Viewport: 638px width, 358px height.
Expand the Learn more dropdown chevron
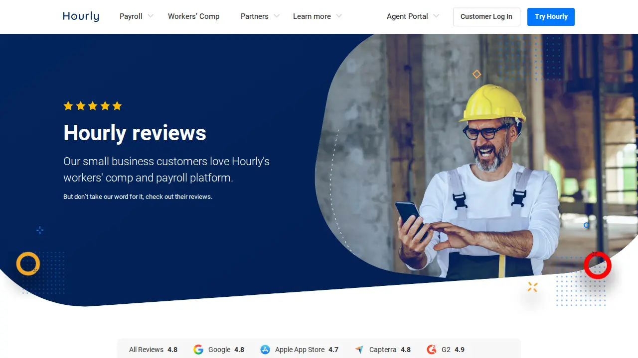pos(339,16)
